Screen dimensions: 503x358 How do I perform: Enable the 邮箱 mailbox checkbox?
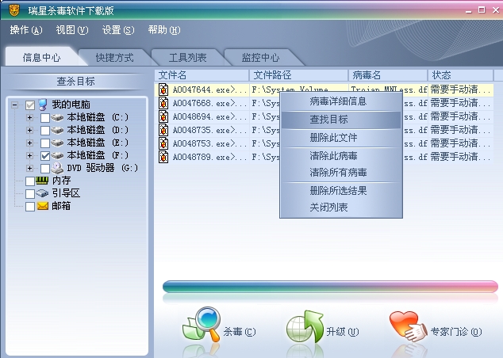click(30, 207)
